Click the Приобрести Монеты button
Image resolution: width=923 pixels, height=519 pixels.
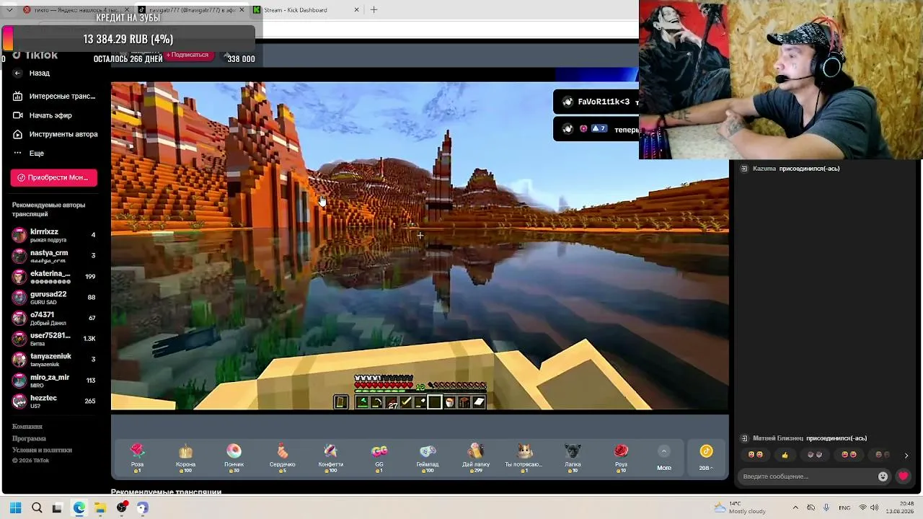[53, 177]
